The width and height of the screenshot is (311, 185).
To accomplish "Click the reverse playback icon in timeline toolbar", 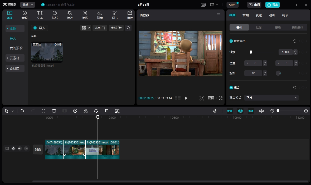I will click(x=75, y=111).
